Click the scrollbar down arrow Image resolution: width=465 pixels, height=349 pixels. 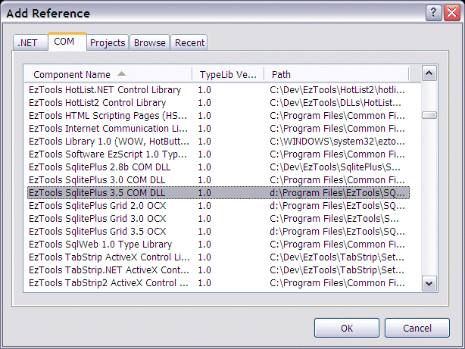click(429, 283)
